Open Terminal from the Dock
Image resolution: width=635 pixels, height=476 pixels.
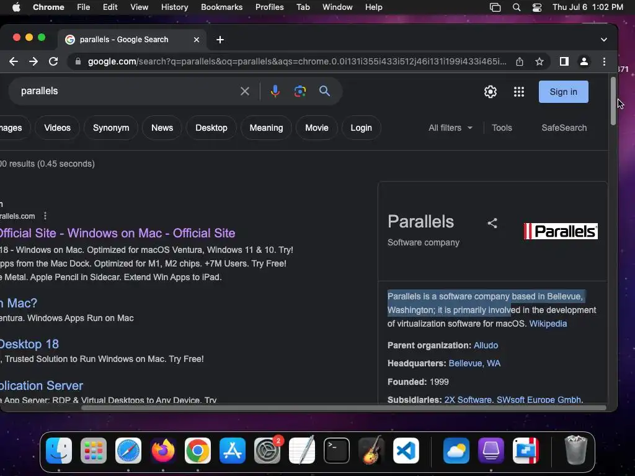coord(337,451)
